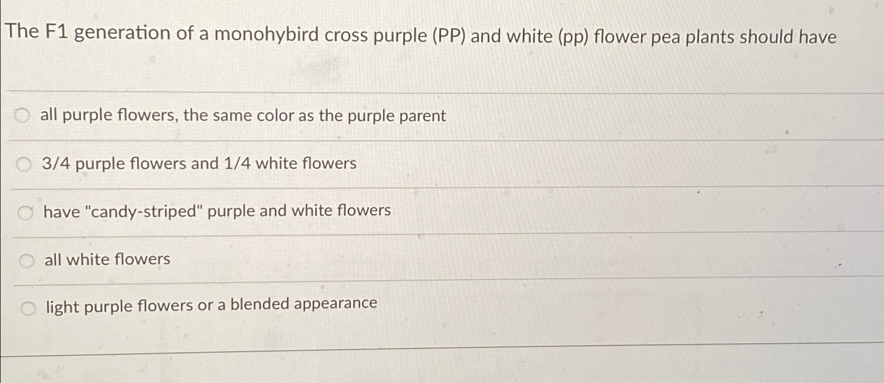Click the first answer choice text
This screenshot has height=383, width=884.
[x=242, y=117]
